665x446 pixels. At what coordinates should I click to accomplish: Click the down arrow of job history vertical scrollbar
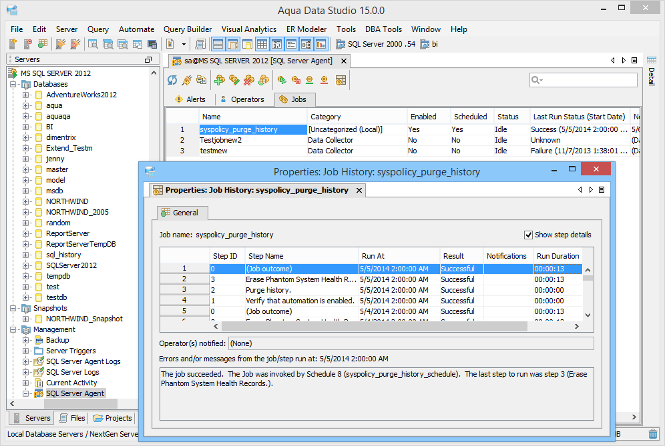pos(588,315)
